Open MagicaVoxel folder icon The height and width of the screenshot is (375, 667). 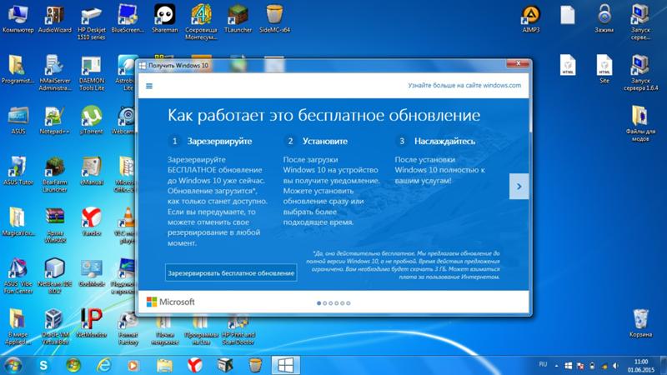tap(18, 222)
